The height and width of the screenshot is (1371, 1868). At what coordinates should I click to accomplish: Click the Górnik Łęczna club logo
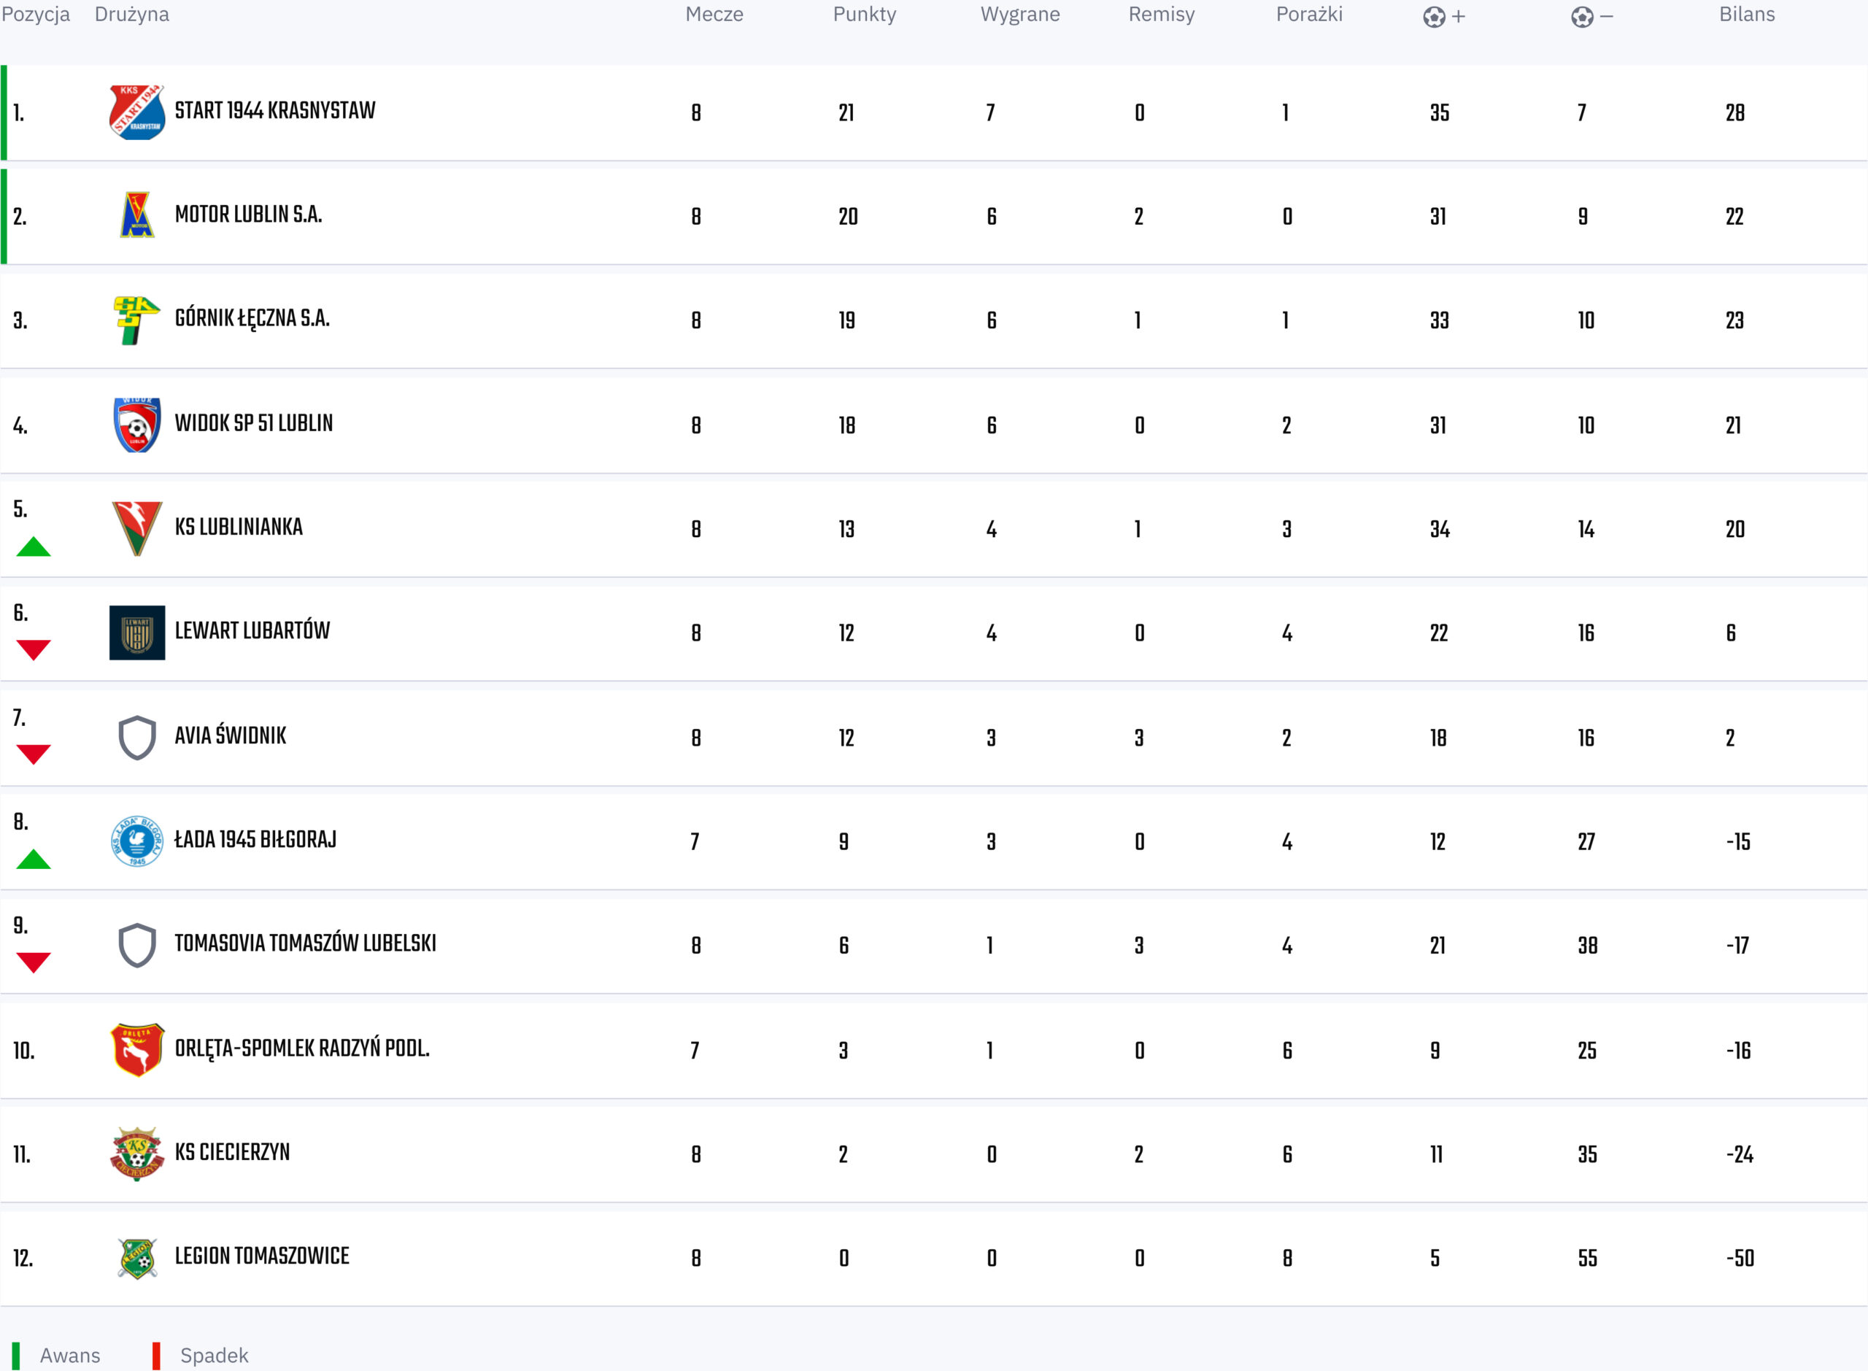click(x=136, y=320)
